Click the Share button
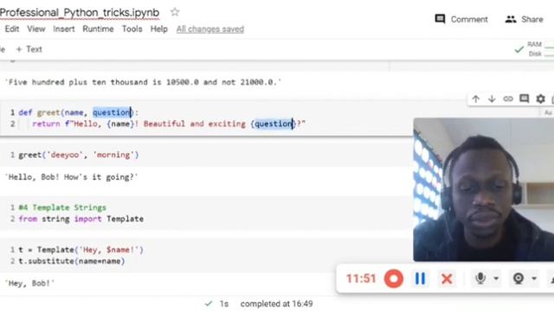The height and width of the screenshot is (311, 554). pos(524,19)
